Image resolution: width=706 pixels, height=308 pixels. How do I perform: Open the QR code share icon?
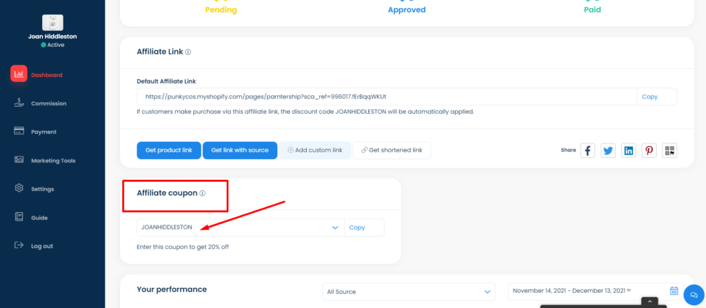tap(670, 150)
